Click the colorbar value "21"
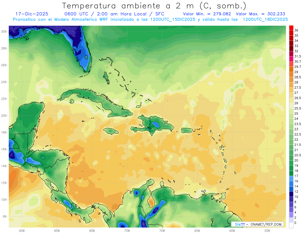Image resolution: width=303 pixels, height=234 pixels. (x=296, y=150)
